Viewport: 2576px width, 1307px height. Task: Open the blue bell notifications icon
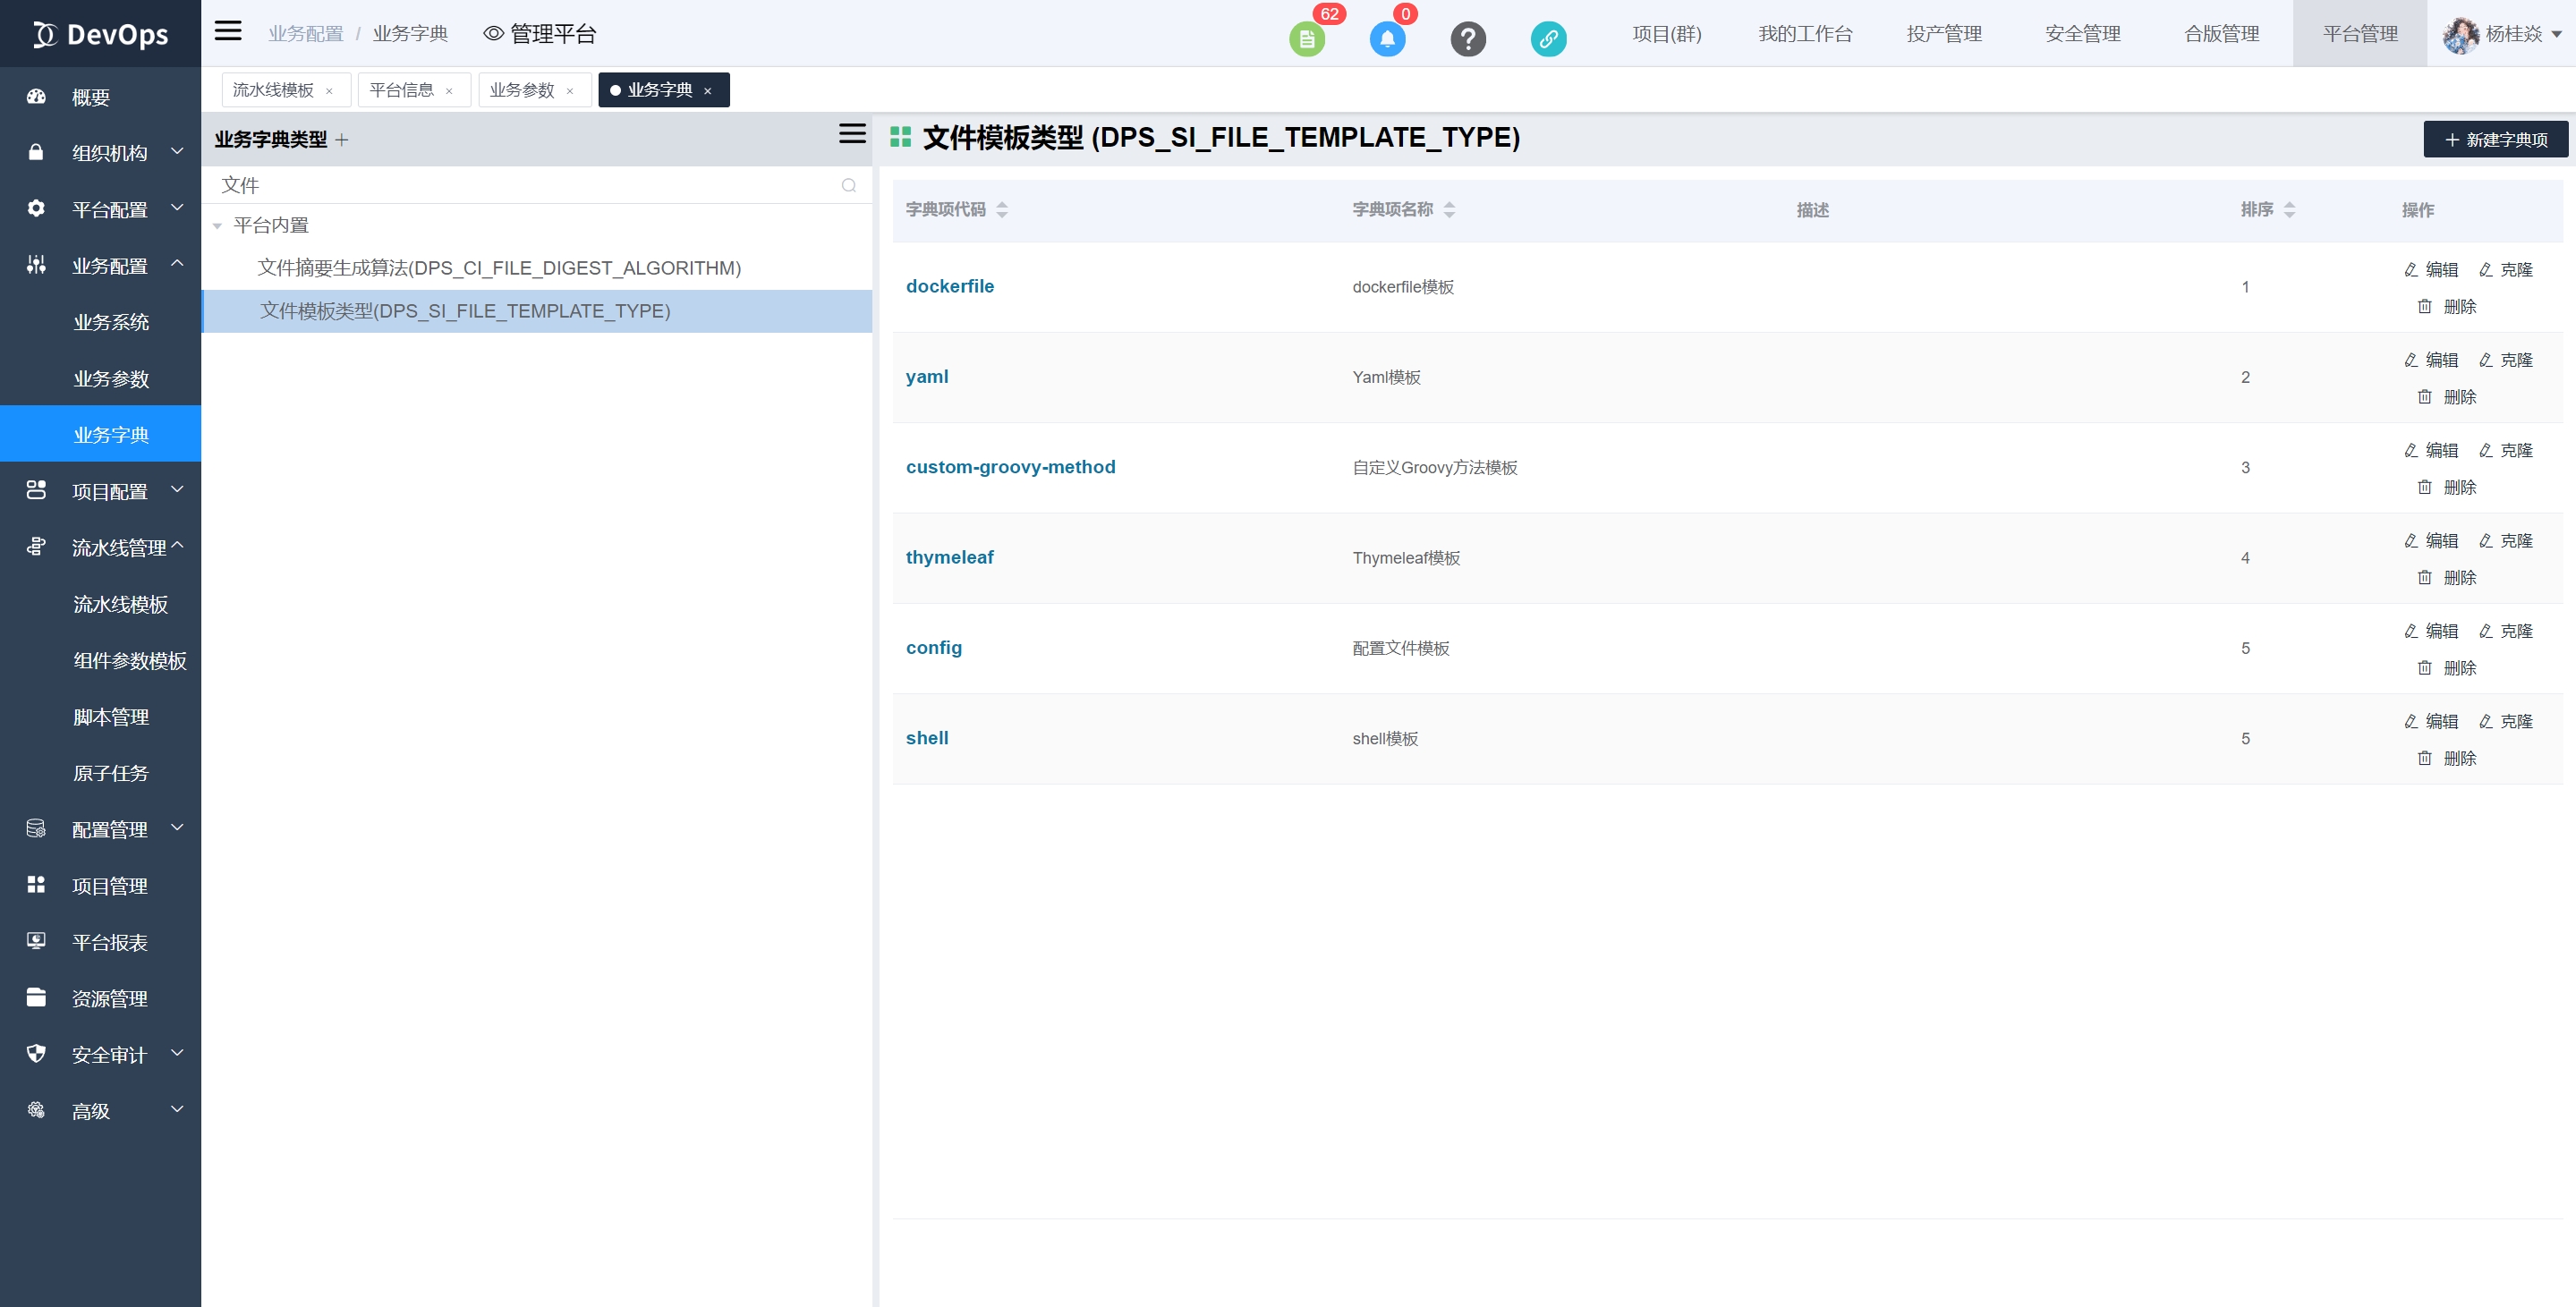coord(1387,39)
